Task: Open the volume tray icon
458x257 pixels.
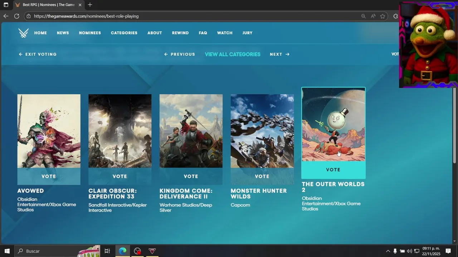Action: click(x=409, y=251)
